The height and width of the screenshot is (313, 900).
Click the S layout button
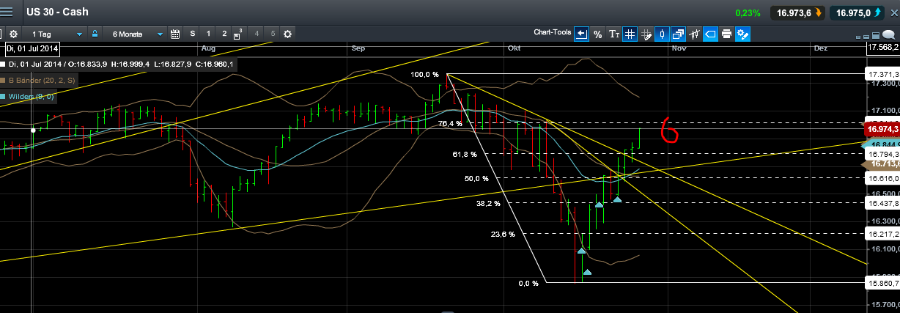tap(193, 34)
